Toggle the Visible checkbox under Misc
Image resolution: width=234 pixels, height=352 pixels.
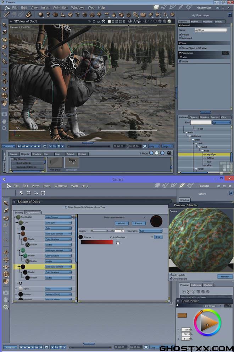point(180,61)
